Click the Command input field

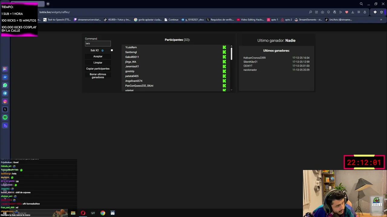point(98,44)
